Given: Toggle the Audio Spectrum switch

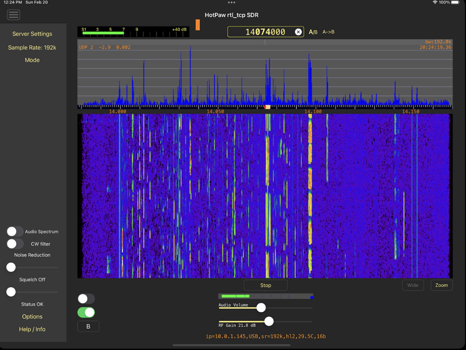Looking at the screenshot, I should (15, 231).
